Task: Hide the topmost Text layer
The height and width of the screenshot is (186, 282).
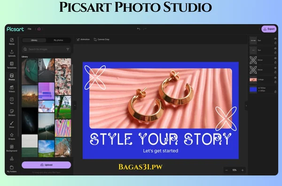Action: pos(275,38)
